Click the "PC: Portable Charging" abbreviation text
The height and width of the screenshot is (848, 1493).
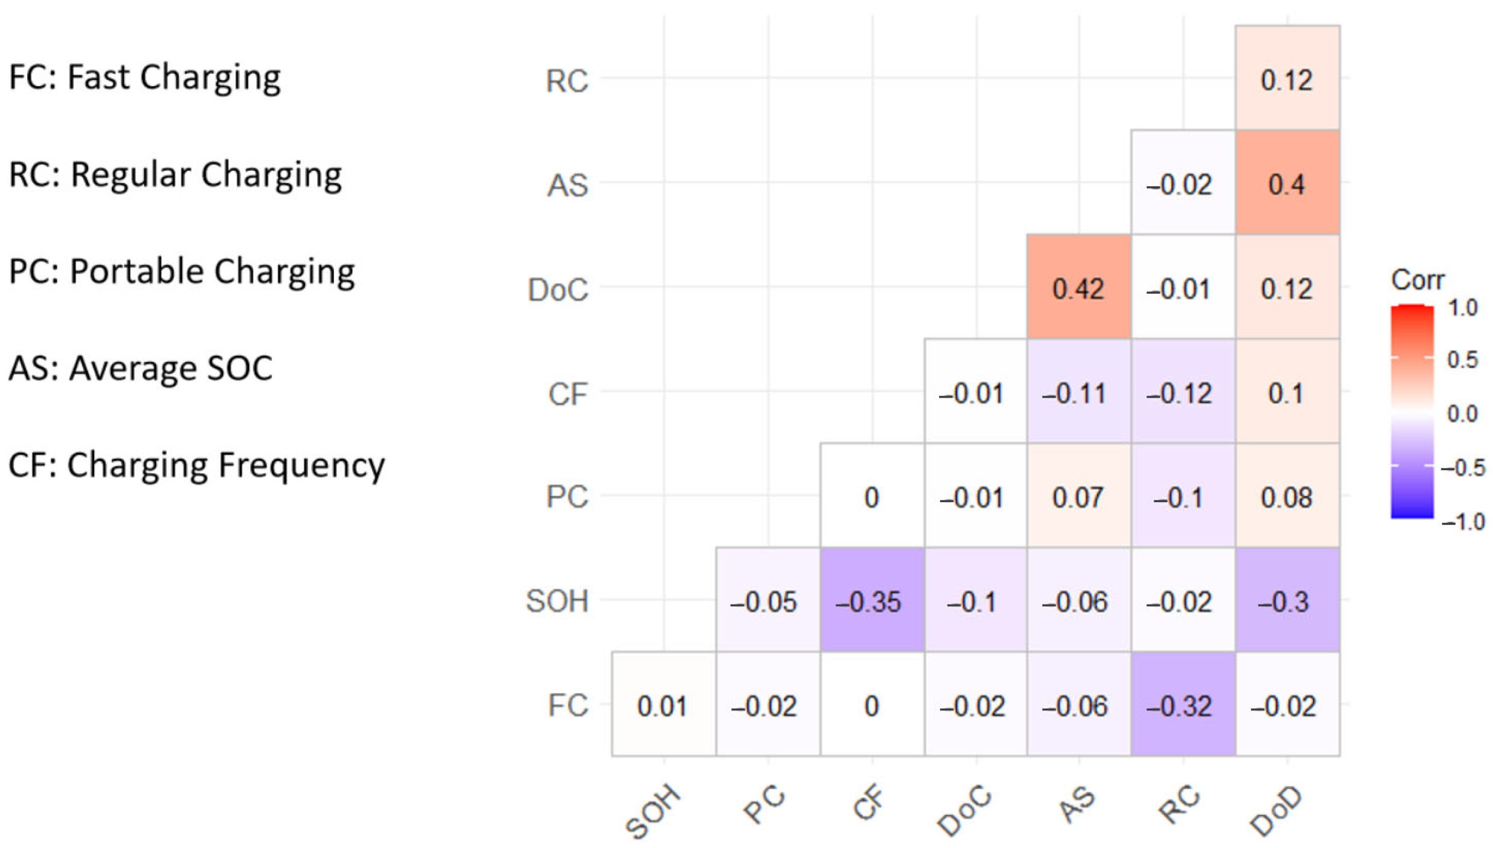pyautogui.click(x=182, y=271)
